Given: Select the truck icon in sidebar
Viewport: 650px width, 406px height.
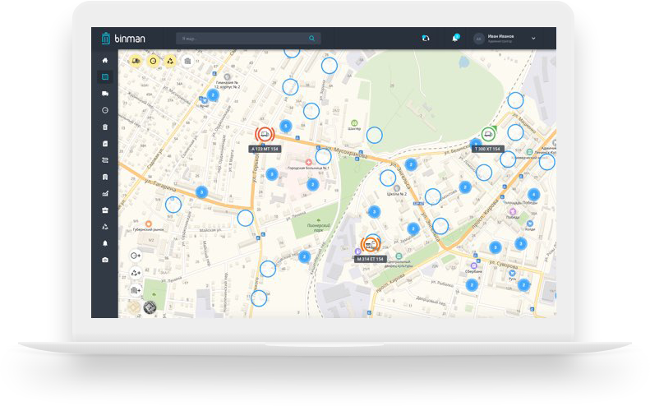Looking at the screenshot, I should coord(105,94).
